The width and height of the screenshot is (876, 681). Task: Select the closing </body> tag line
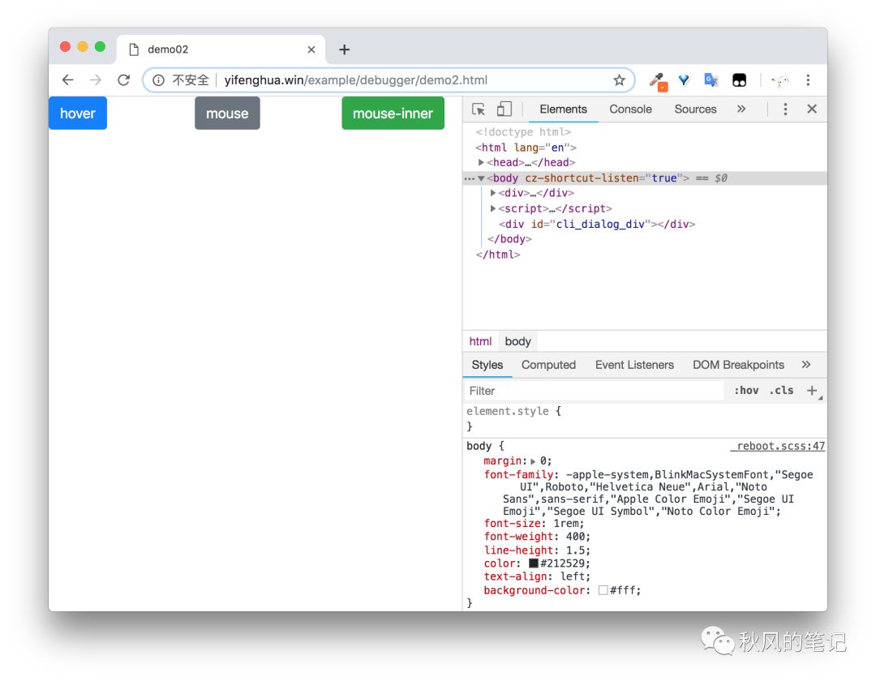pos(509,239)
